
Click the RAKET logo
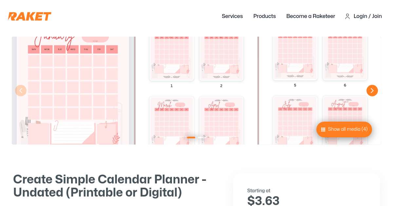point(29,16)
